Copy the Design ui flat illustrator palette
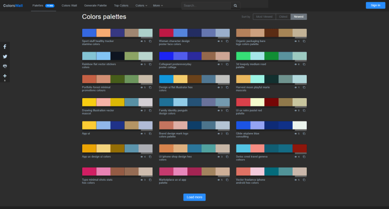The image size is (389, 209). 227,87
